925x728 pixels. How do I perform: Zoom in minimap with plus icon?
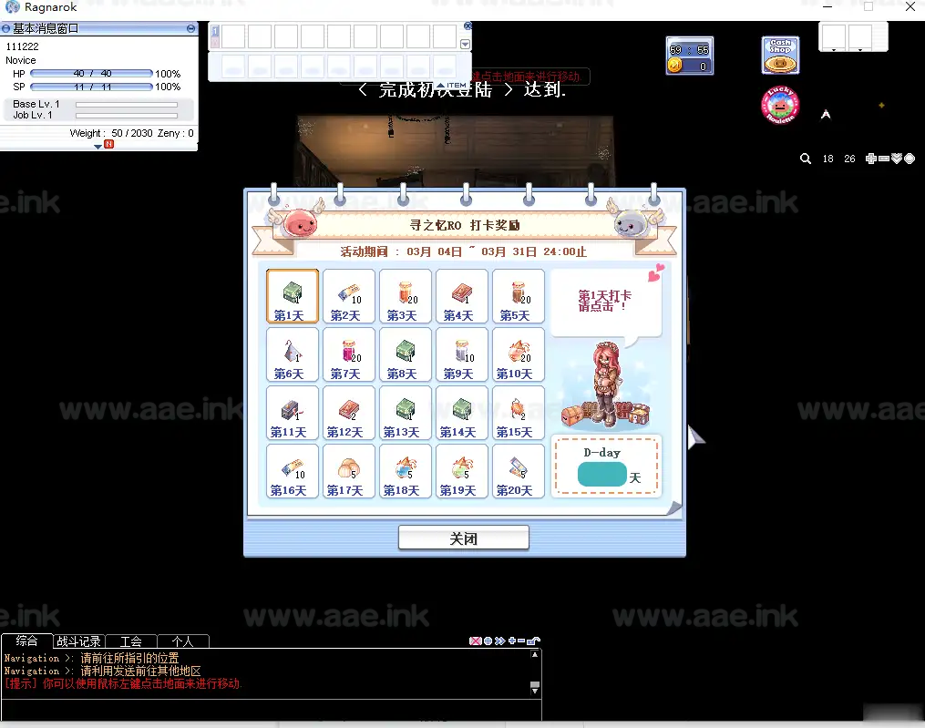coord(870,159)
